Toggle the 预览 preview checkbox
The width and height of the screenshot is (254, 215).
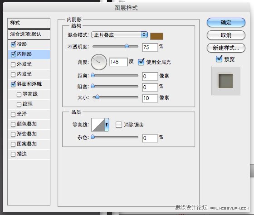click(219, 59)
